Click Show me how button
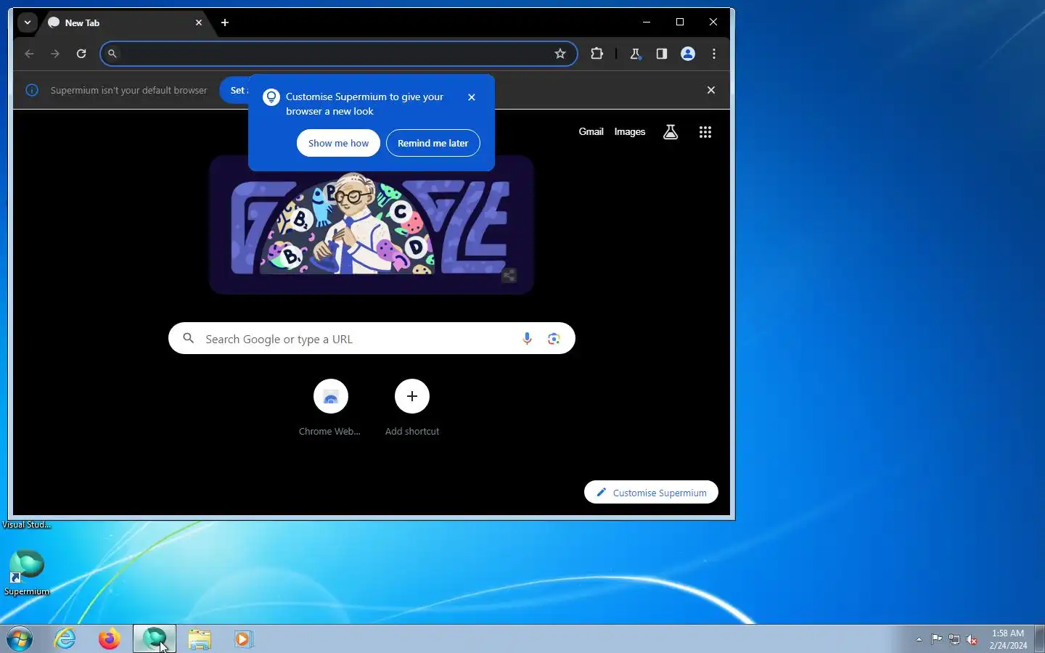 [x=338, y=143]
